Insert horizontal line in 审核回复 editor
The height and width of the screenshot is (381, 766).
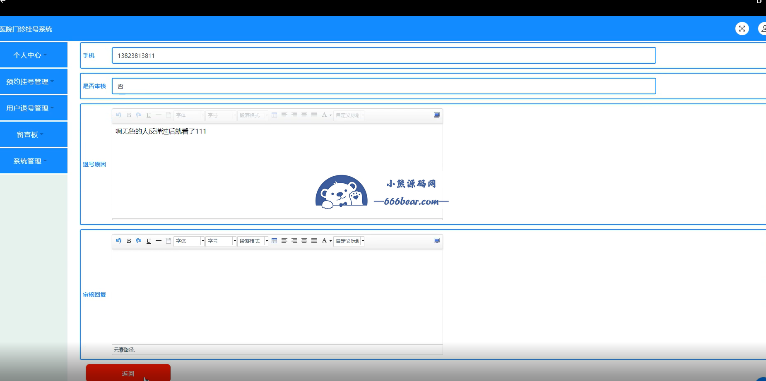159,241
